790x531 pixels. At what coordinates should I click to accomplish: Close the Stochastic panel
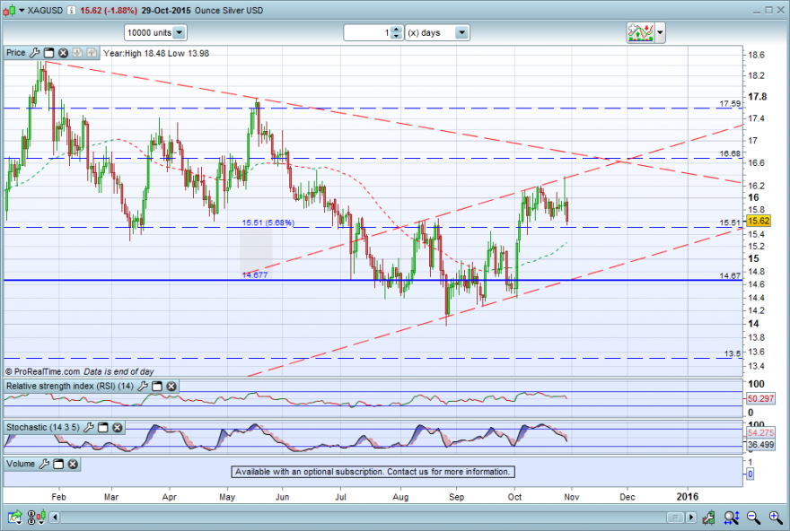point(118,427)
